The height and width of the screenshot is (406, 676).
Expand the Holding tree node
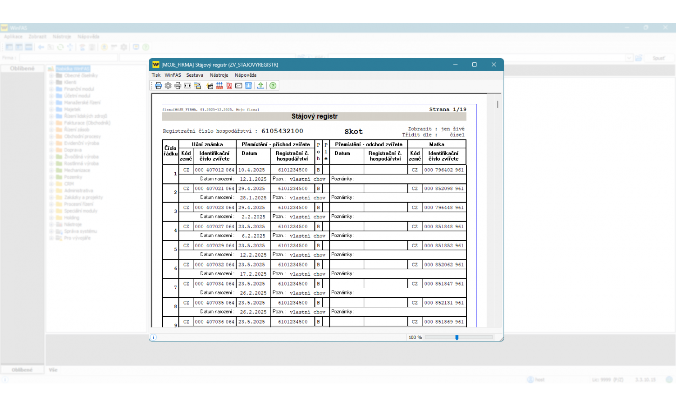[x=51, y=217]
